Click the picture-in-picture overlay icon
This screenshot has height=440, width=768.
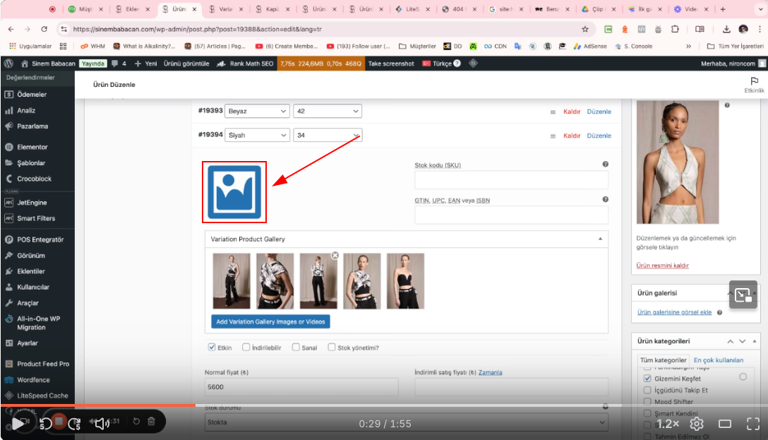(743, 295)
